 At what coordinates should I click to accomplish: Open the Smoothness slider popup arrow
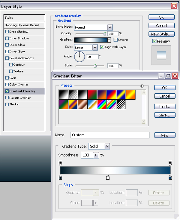[x=96, y=155]
